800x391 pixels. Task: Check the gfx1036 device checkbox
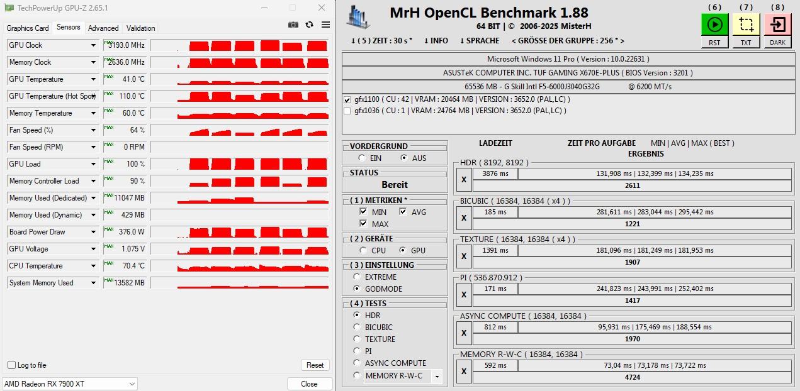(x=347, y=111)
